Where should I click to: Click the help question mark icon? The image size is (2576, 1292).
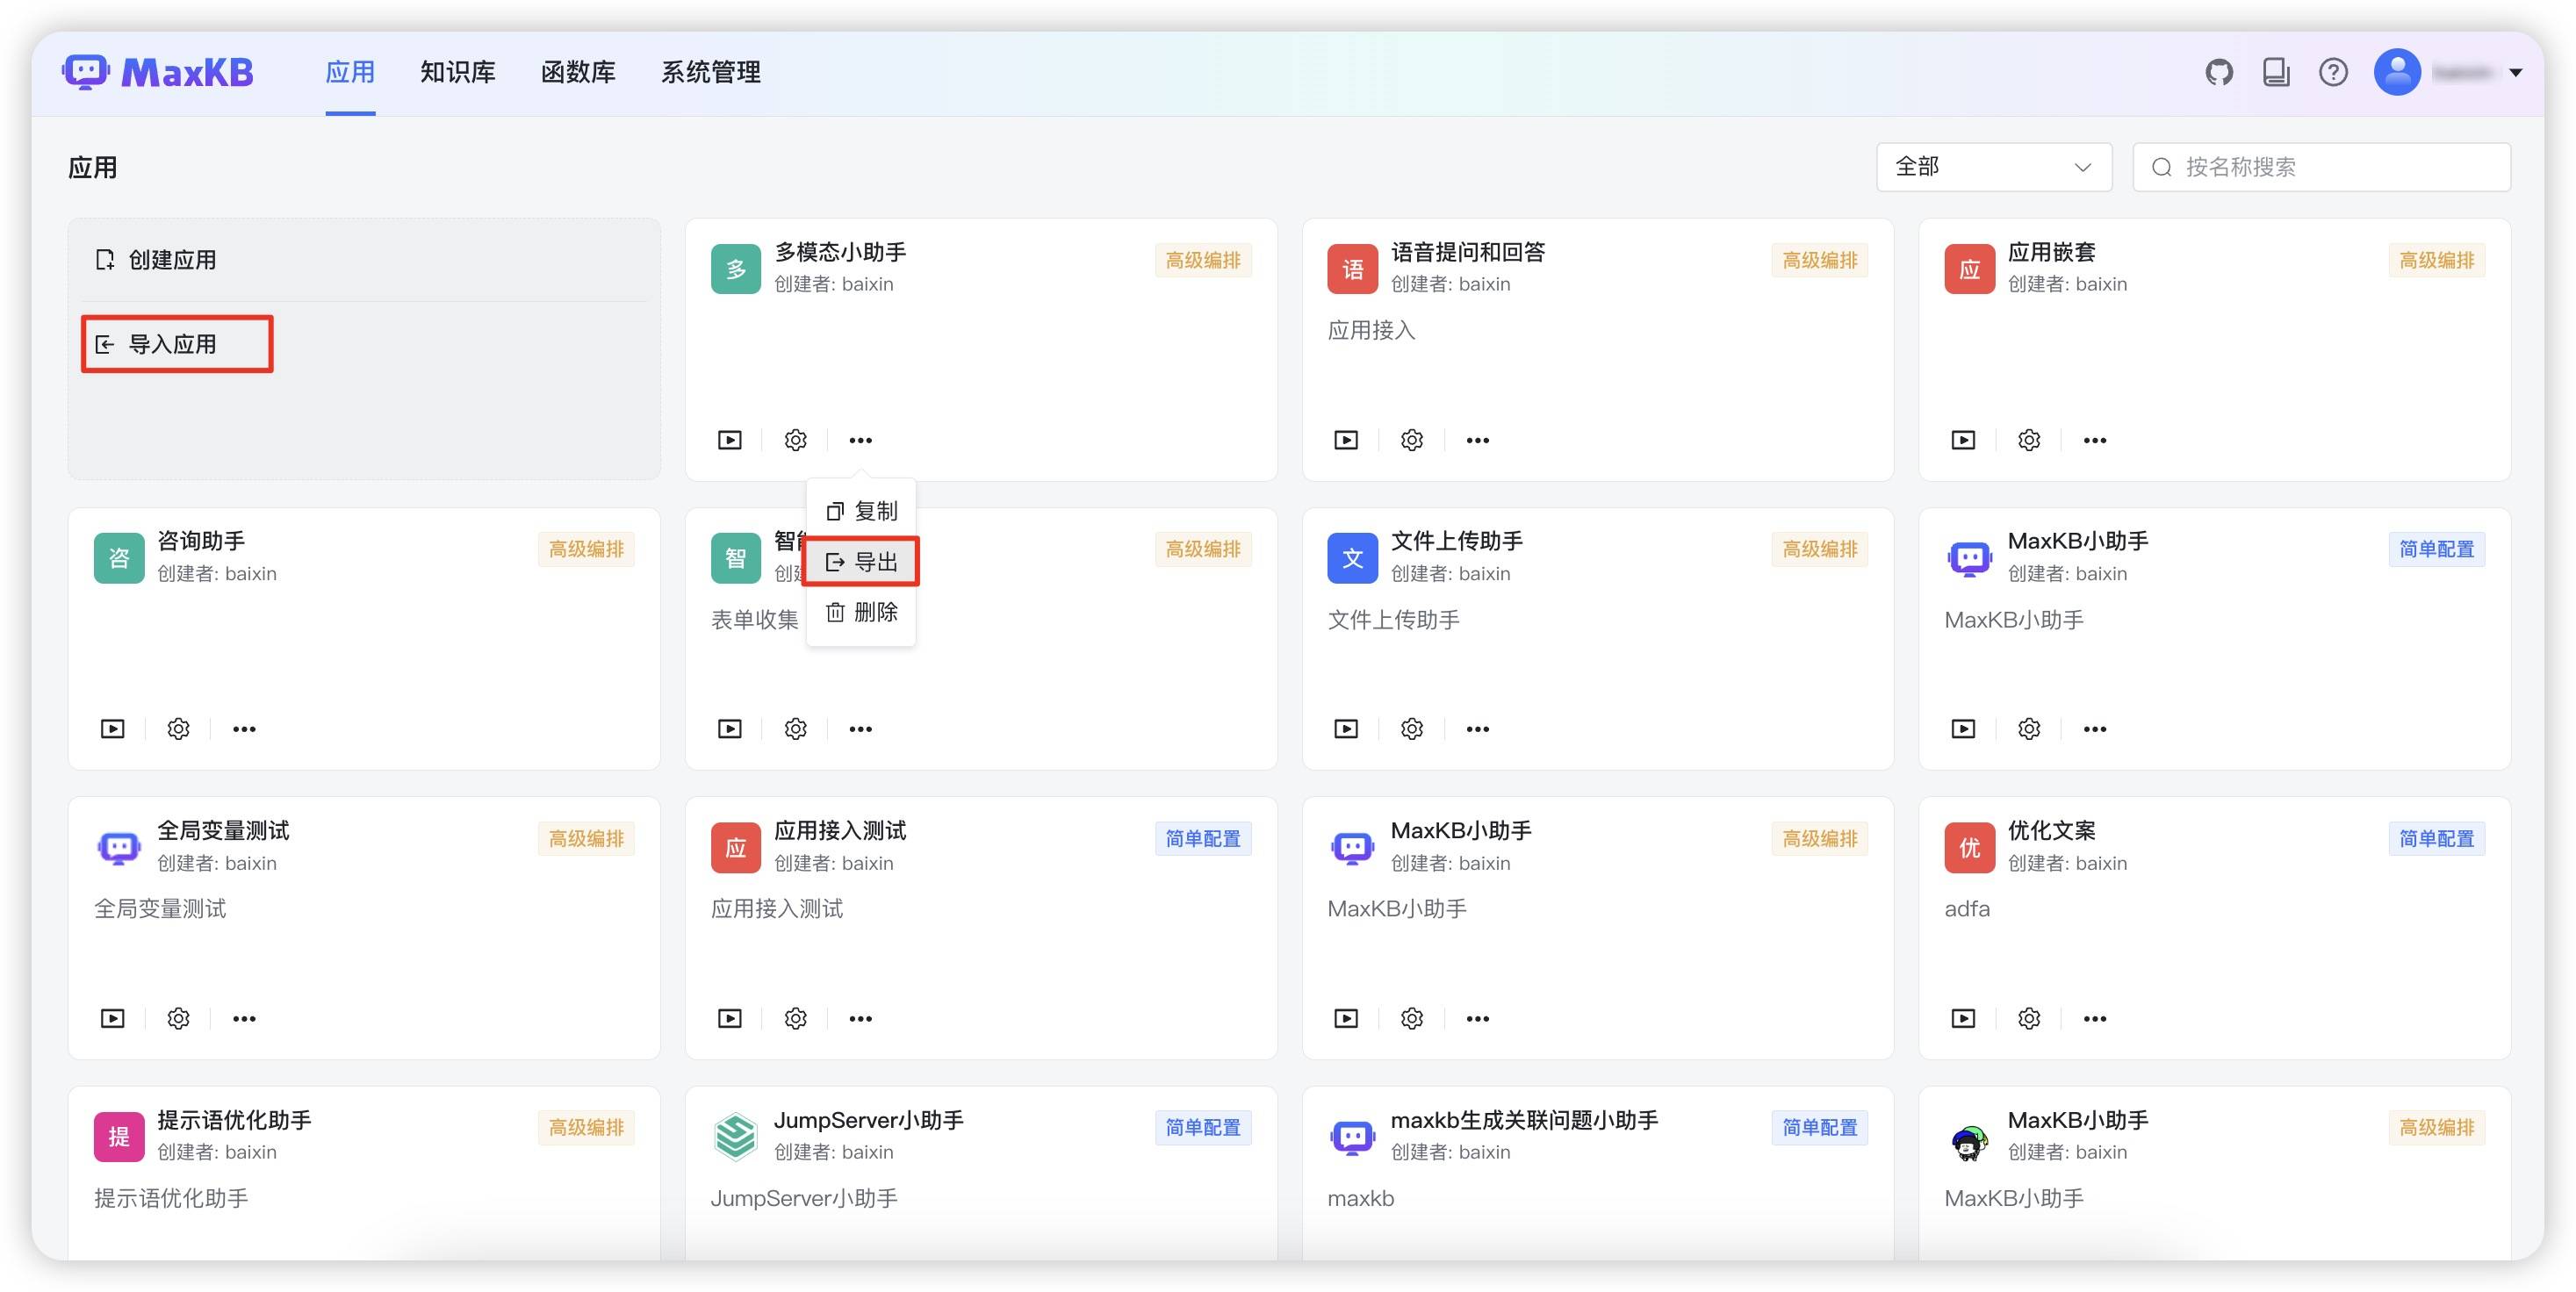[x=2333, y=72]
